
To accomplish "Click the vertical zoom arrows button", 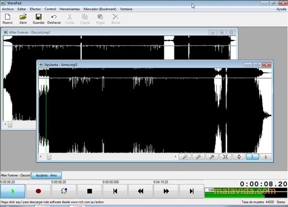I will (x=239, y=157).
